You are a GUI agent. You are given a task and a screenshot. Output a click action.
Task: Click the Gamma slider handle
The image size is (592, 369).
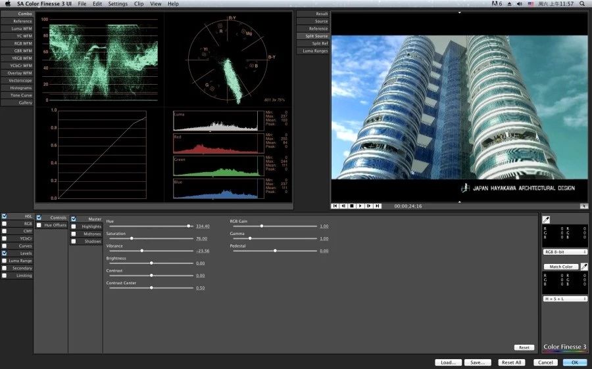click(x=250, y=238)
